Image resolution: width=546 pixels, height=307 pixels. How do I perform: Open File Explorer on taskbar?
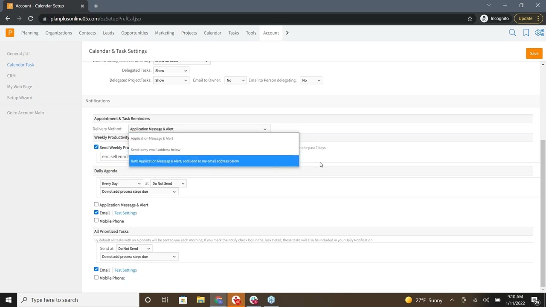point(200,300)
